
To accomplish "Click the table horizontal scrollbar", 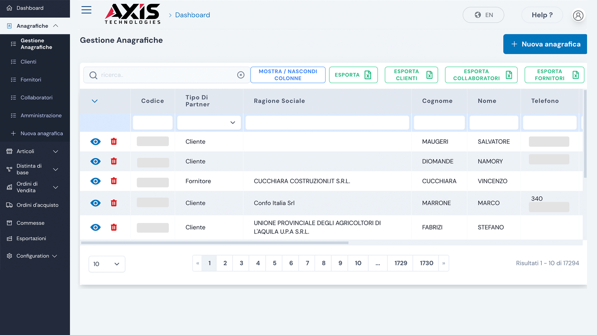I will [x=215, y=243].
